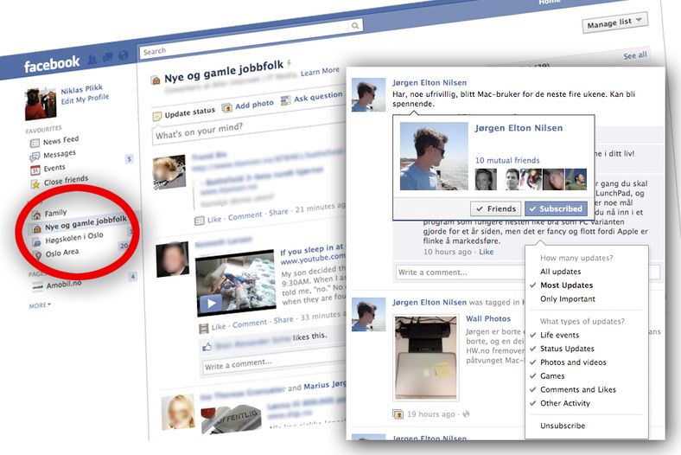Play the YouTube video thumbnail
681x455 pixels.
[x=211, y=303]
